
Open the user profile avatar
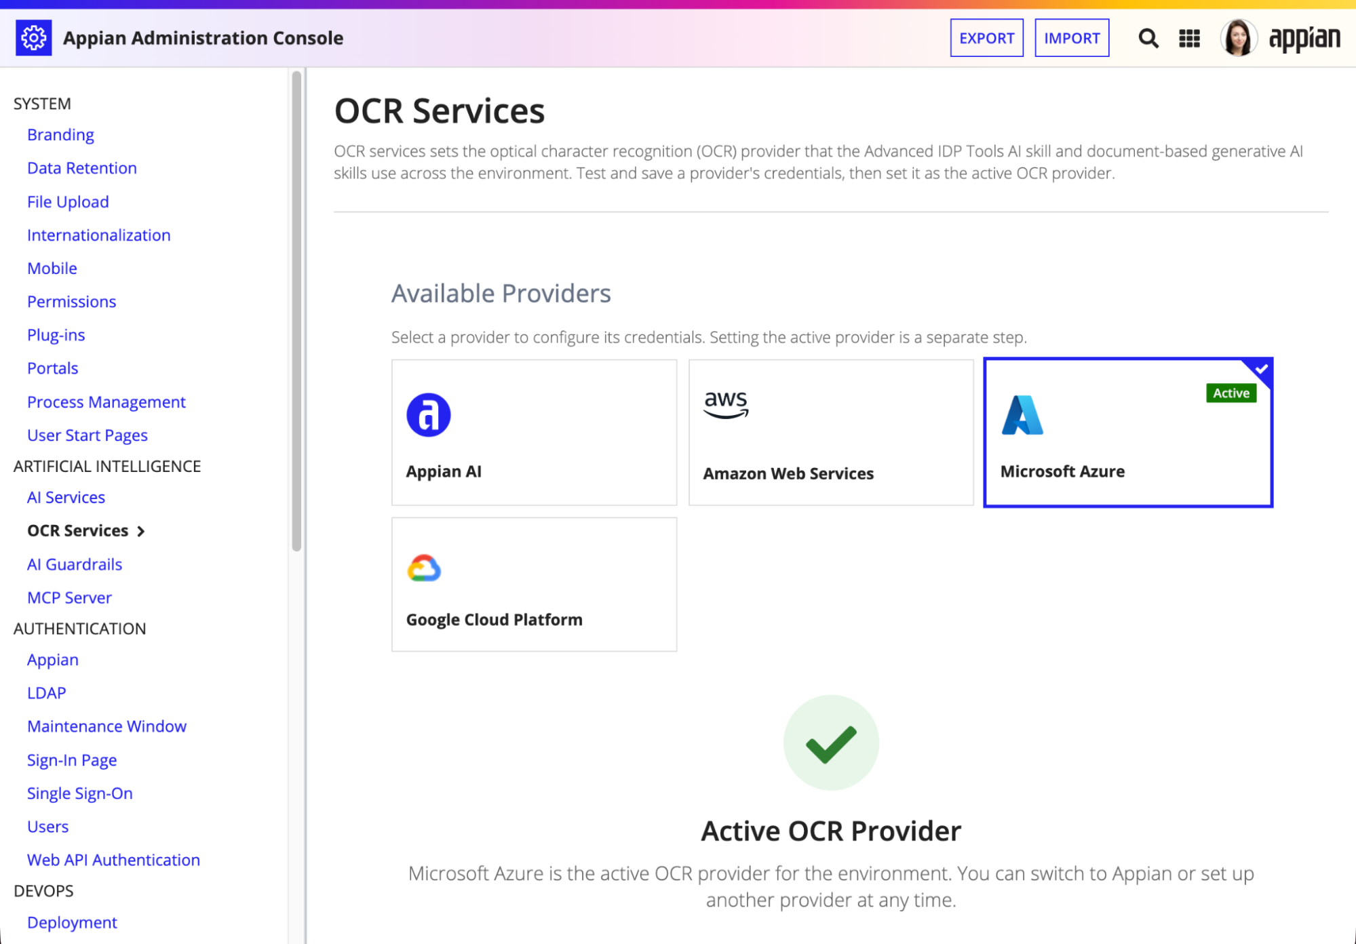tap(1239, 38)
